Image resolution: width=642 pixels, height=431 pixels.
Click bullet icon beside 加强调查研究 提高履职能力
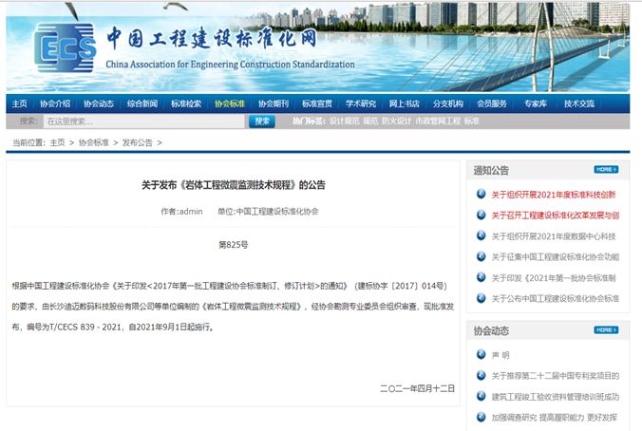481,417
